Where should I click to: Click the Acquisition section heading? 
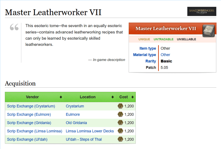20,83
